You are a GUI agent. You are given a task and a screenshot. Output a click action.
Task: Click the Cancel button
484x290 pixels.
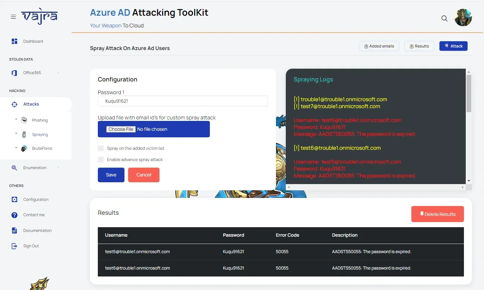coord(144,175)
